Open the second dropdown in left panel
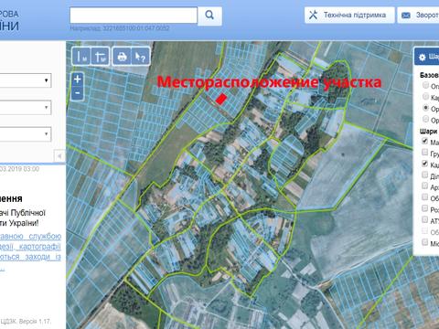Viewport: 439px width, 329px height. [26, 107]
